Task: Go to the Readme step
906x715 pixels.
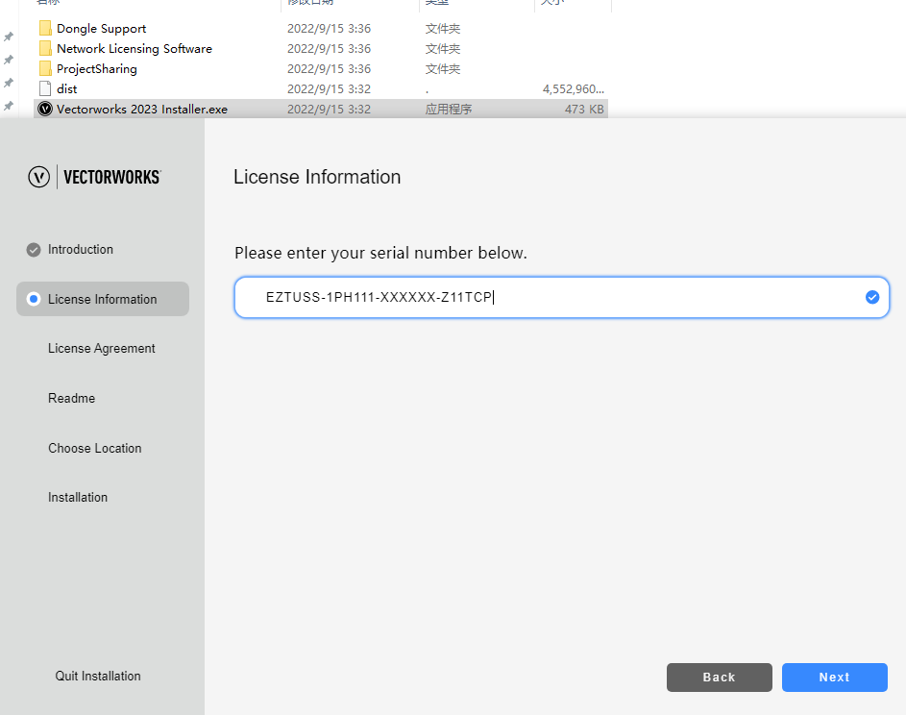Action: pos(72,398)
